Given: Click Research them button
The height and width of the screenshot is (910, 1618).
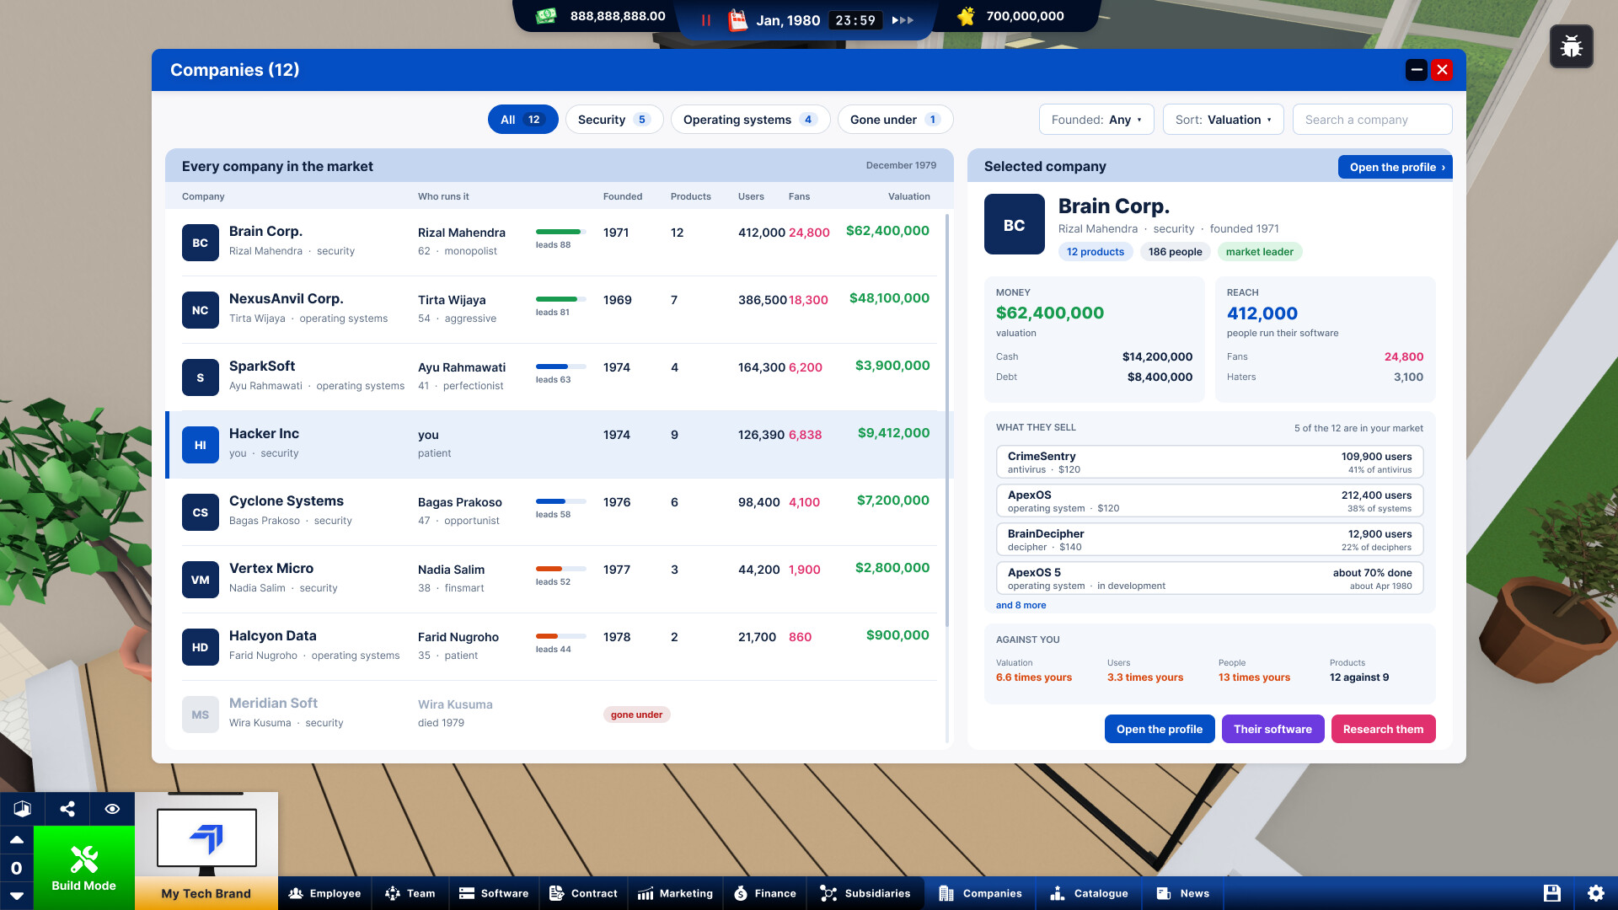Looking at the screenshot, I should [x=1383, y=729].
